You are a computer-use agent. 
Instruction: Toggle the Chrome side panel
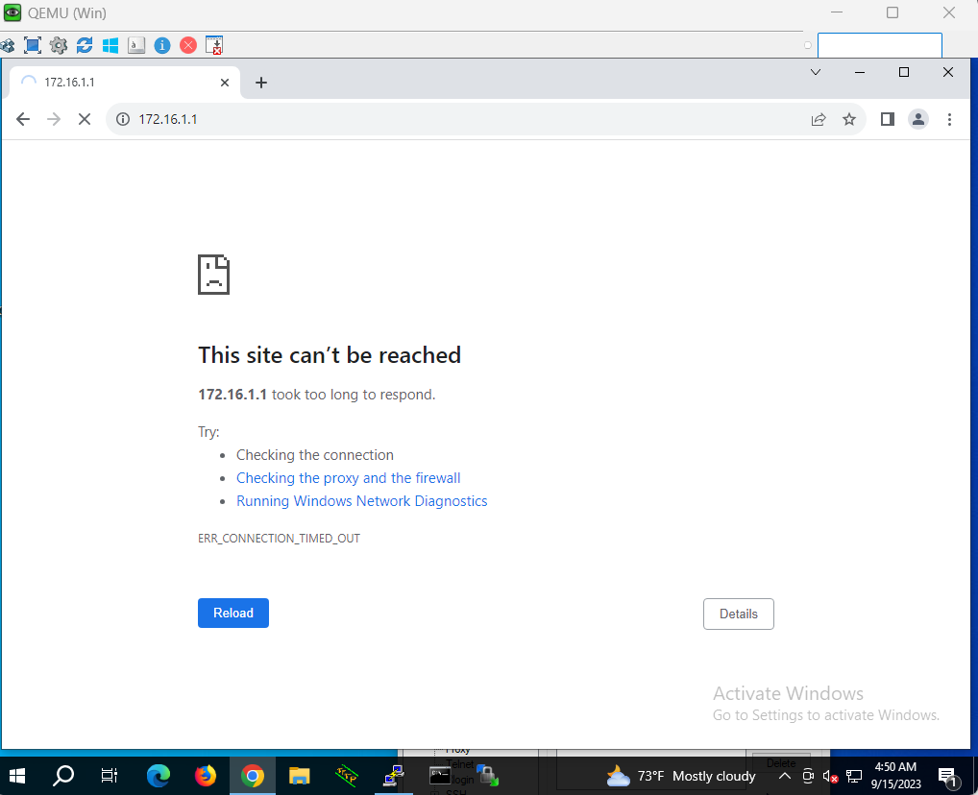pyautogui.click(x=888, y=119)
